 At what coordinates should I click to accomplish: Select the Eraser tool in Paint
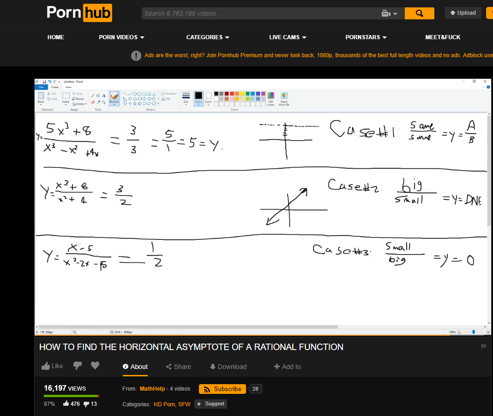pyautogui.click(x=92, y=102)
